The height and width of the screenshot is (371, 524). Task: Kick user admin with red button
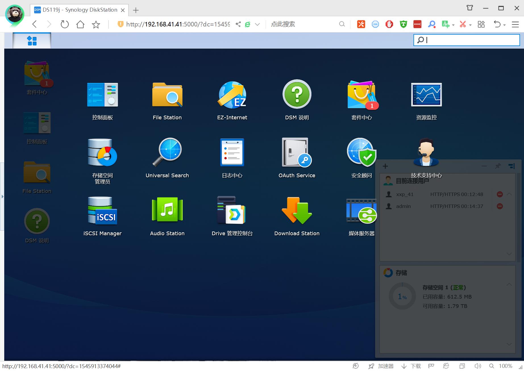[x=500, y=206]
